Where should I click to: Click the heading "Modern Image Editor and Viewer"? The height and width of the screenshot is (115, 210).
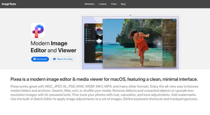click(x=54, y=47)
